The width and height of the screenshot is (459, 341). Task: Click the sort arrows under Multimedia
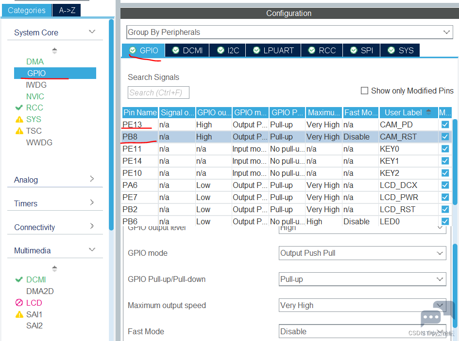54,269
